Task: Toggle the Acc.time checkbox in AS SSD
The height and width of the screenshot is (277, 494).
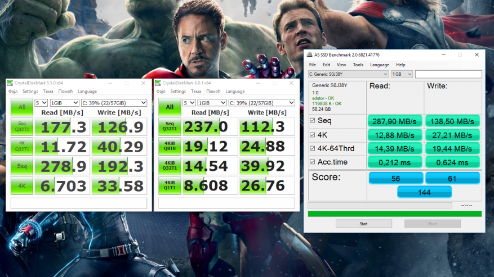Action: click(312, 162)
